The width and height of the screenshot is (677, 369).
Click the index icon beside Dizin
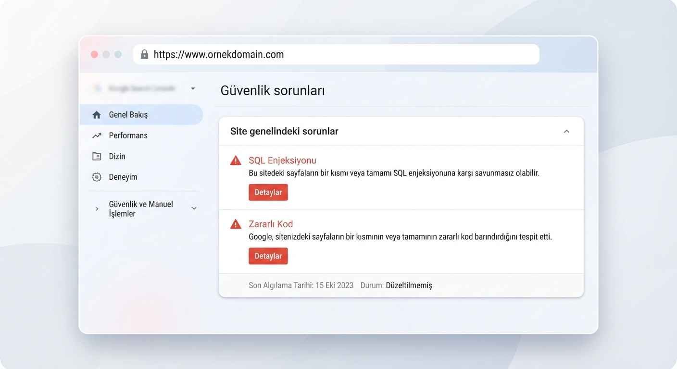(97, 156)
